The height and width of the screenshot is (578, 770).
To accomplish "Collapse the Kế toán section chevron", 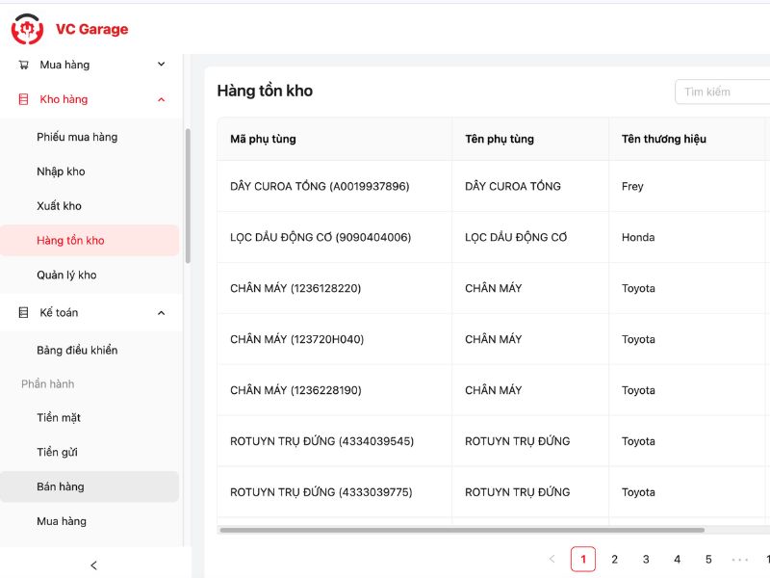I will click(161, 313).
